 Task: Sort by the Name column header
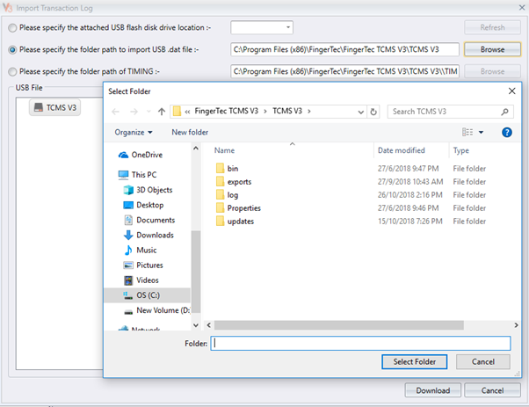click(x=224, y=150)
